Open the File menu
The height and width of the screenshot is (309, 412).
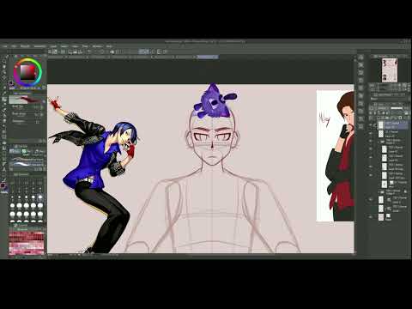point(5,46)
